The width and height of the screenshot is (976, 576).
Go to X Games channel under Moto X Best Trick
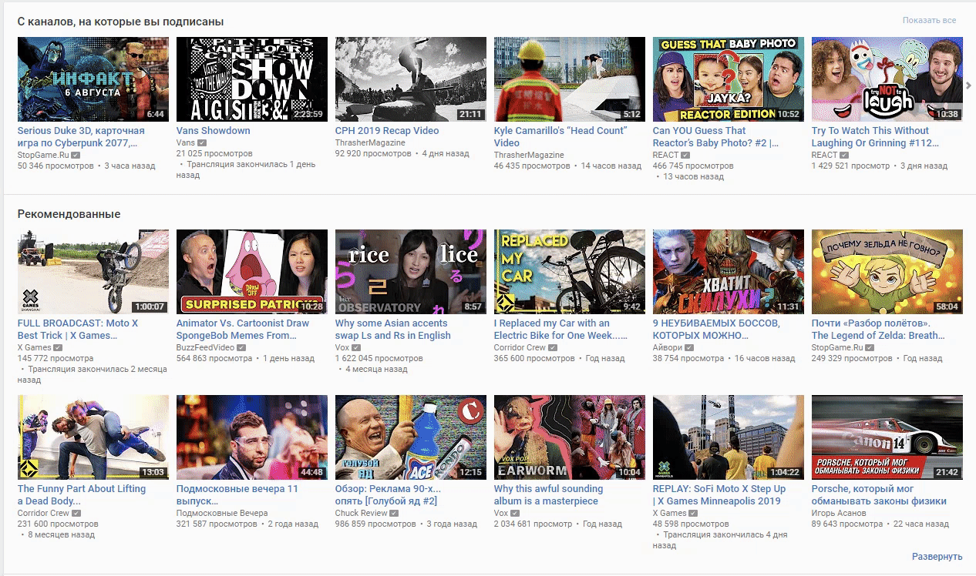click(35, 347)
